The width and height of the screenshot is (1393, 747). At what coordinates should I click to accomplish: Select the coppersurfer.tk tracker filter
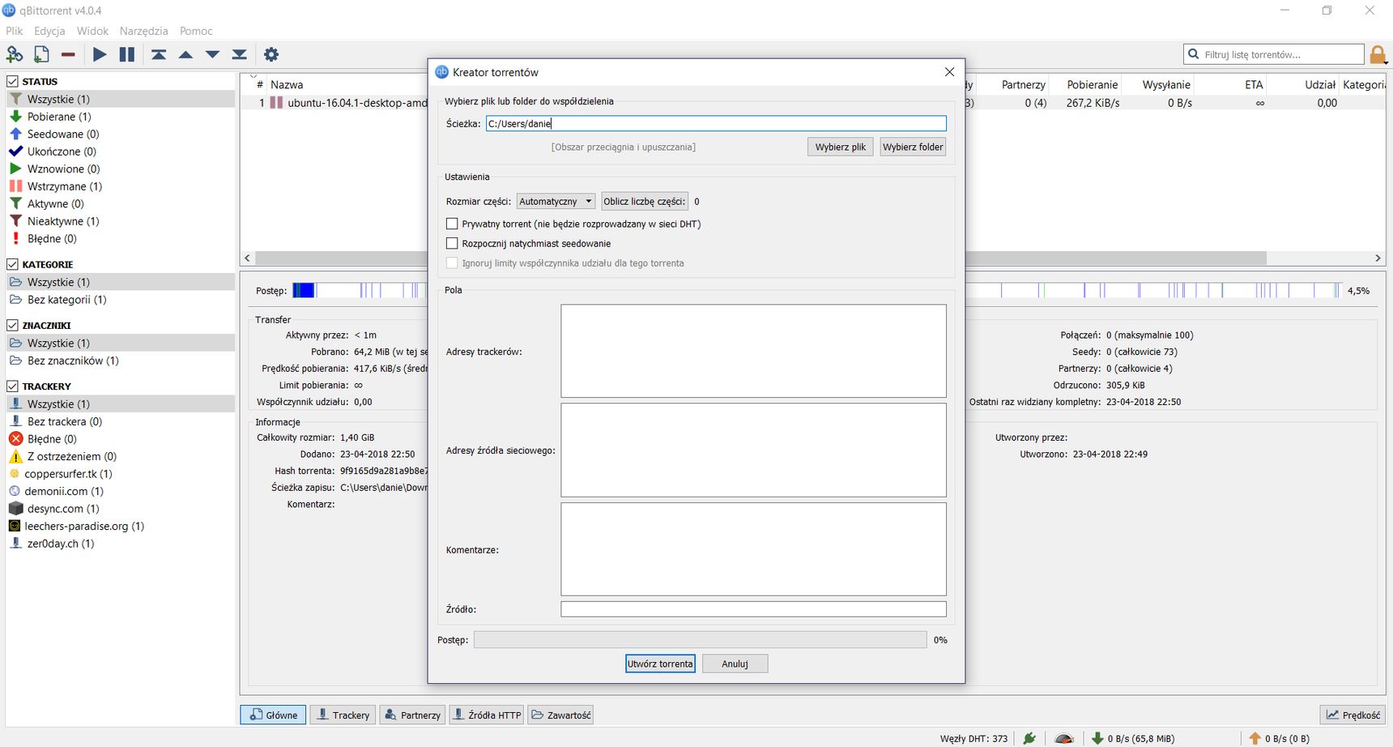[x=121, y=473]
